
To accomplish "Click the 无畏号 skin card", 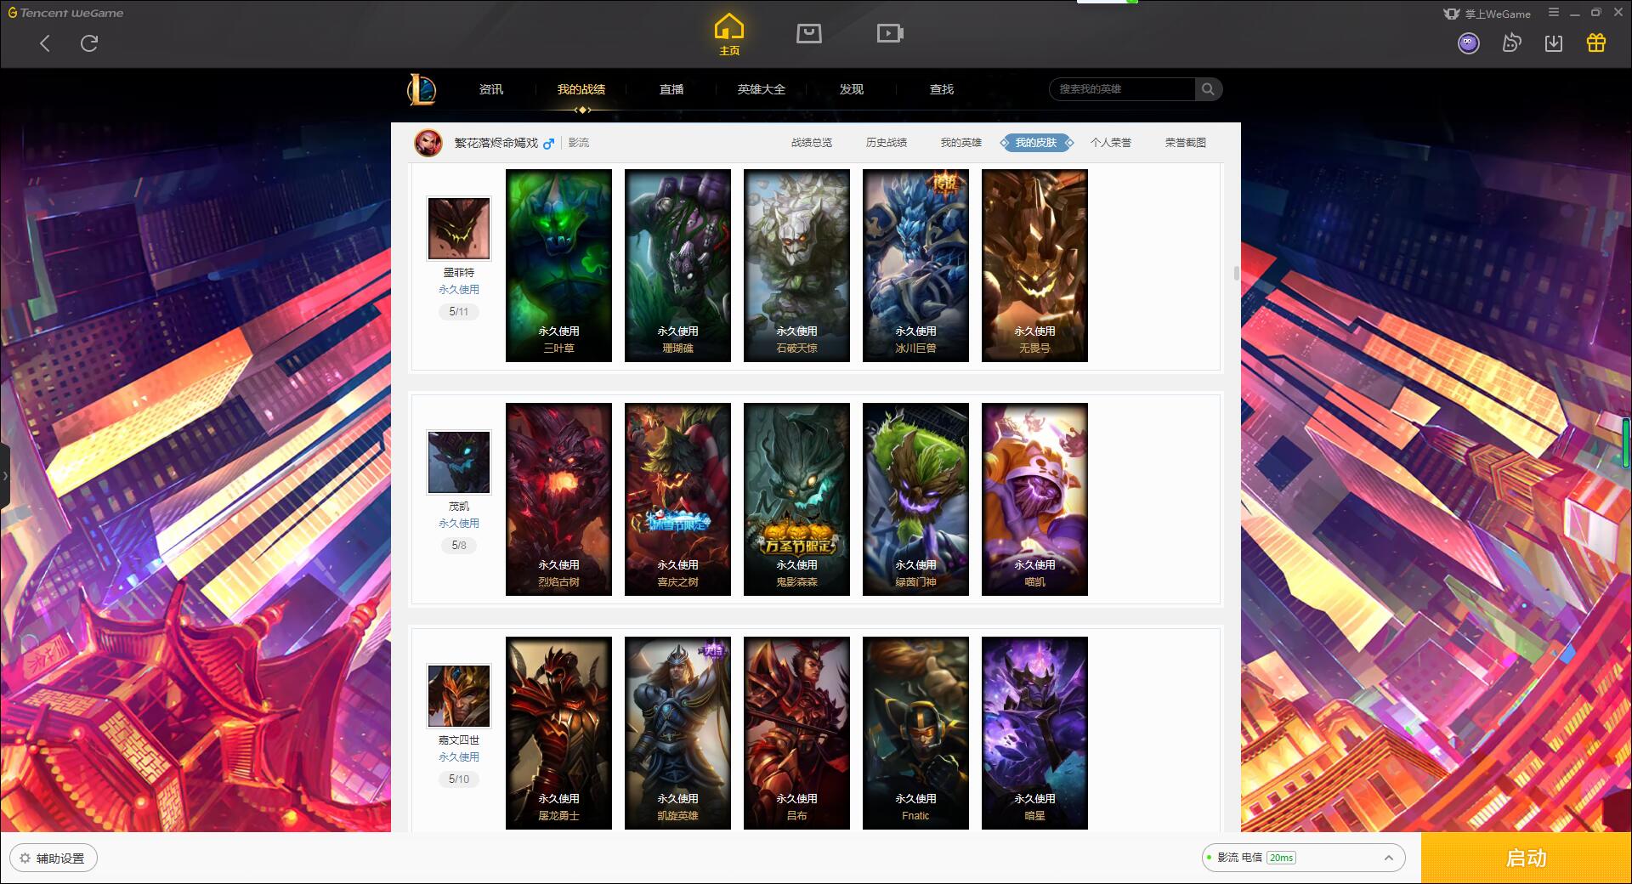I will [1034, 265].
